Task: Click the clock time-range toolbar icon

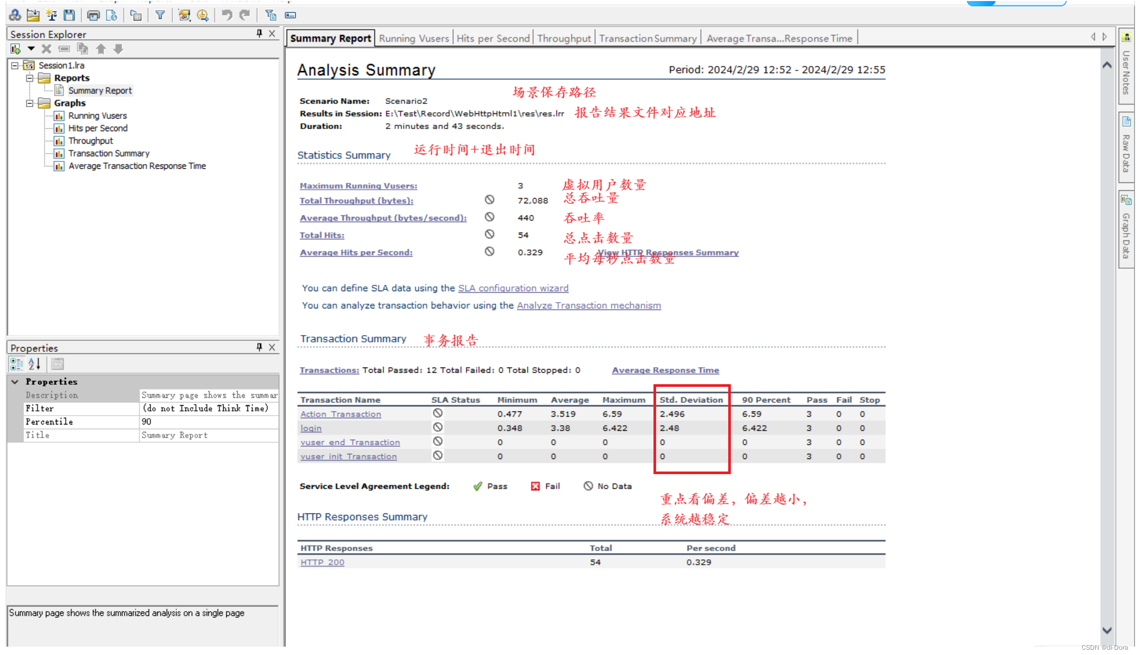Action: pyautogui.click(x=203, y=15)
